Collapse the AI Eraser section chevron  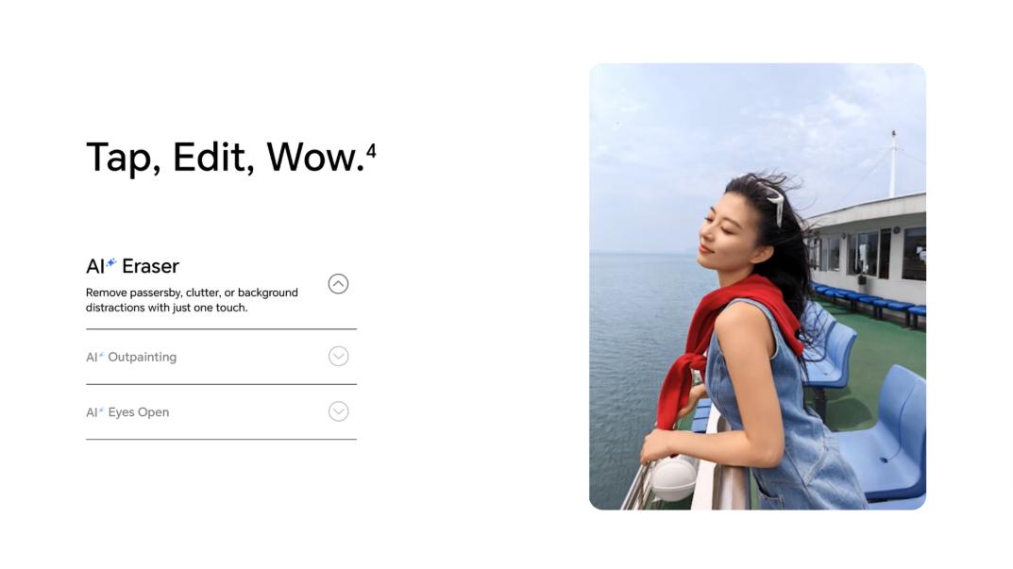338,283
